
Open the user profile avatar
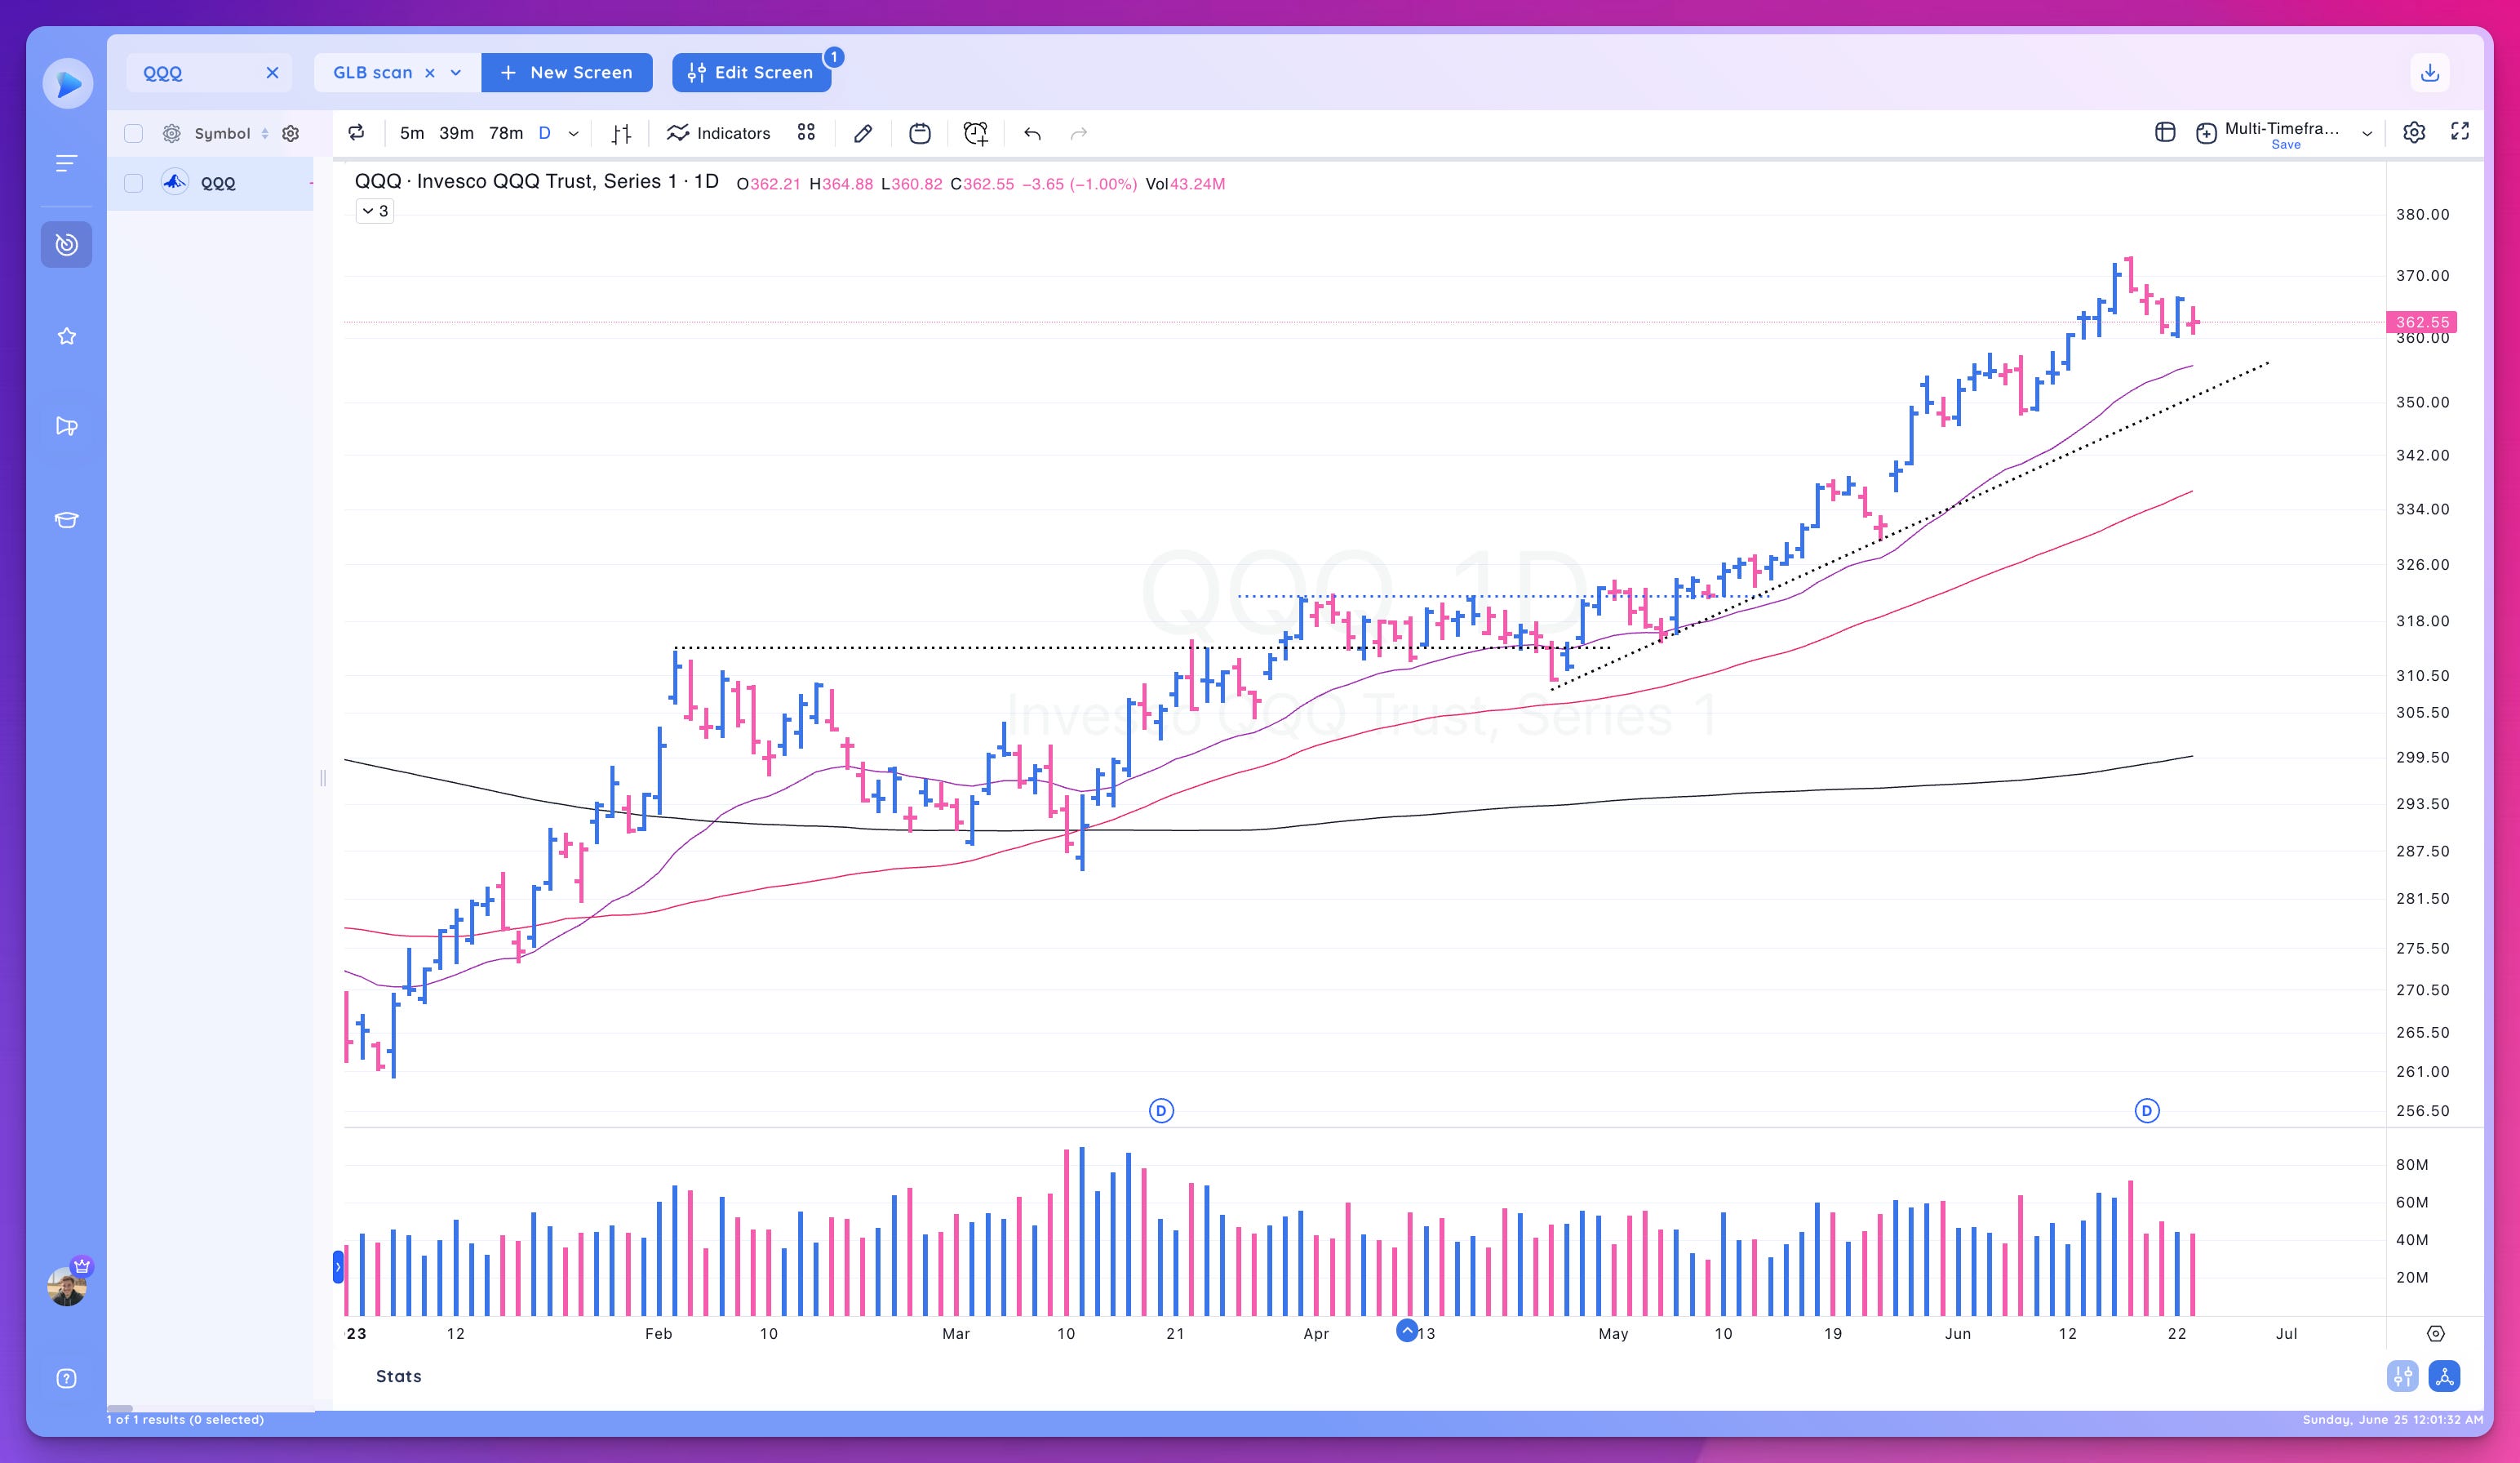(x=67, y=1286)
